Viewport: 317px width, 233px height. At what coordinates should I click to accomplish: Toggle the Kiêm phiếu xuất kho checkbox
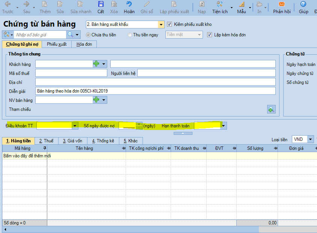click(x=169, y=24)
